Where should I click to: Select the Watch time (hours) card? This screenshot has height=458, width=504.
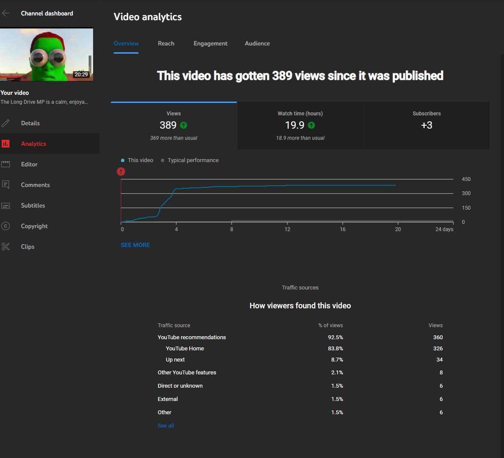point(300,126)
